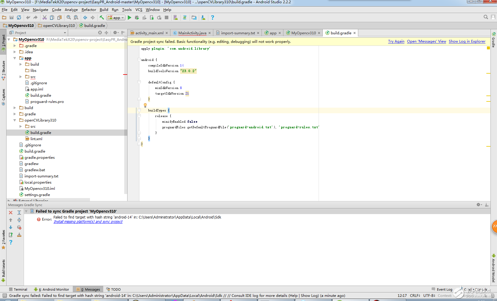Click the Export to Text File icon
Screen dimensions: 497x301
pyautogui.click(x=11, y=235)
